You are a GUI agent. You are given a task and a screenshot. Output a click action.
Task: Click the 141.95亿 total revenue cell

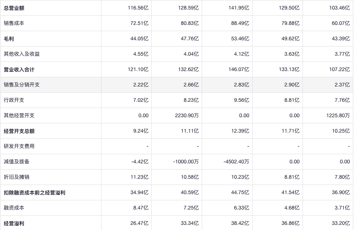point(239,8)
